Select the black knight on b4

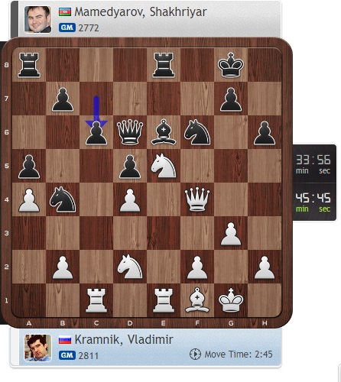63,199
